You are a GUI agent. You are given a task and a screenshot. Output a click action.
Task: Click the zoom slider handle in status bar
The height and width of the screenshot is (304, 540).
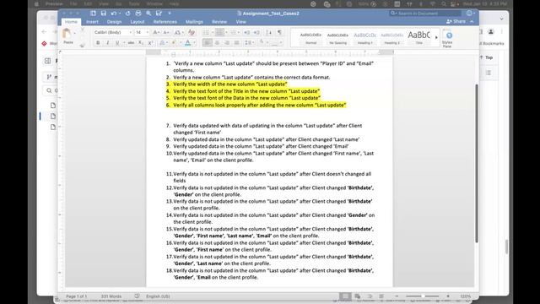(x=422, y=296)
